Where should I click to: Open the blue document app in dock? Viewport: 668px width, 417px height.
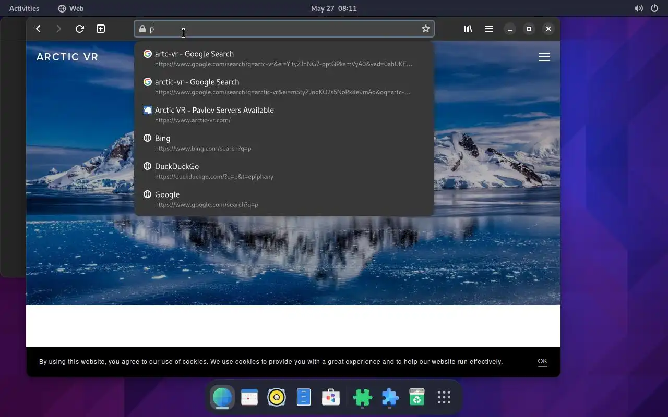[x=304, y=398]
